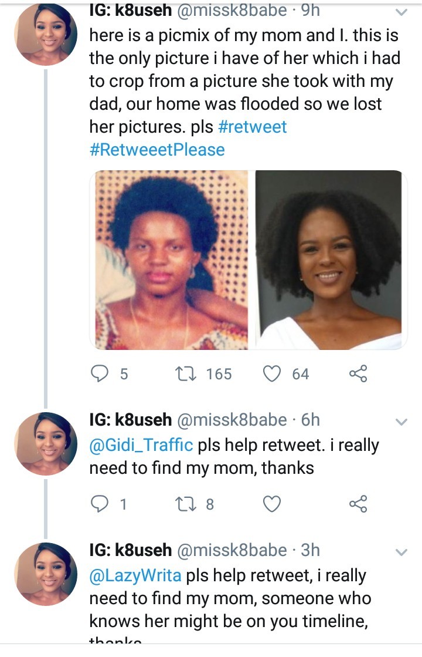
Task: Open the @Gidi_Traffic mention
Action: [x=141, y=445]
